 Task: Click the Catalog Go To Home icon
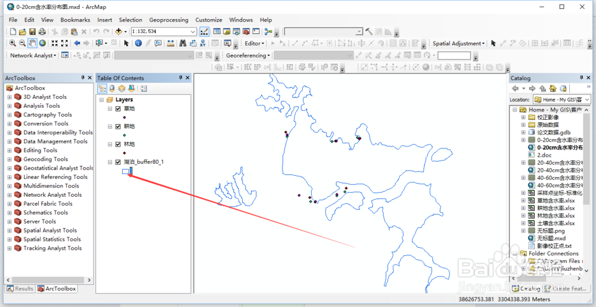[x=553, y=89]
